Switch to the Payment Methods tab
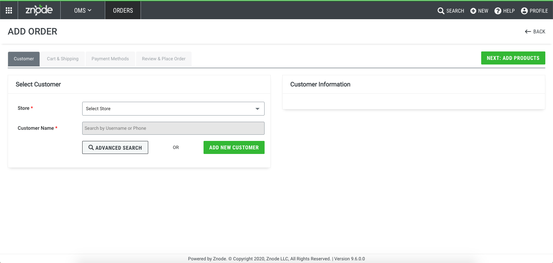 (x=110, y=59)
